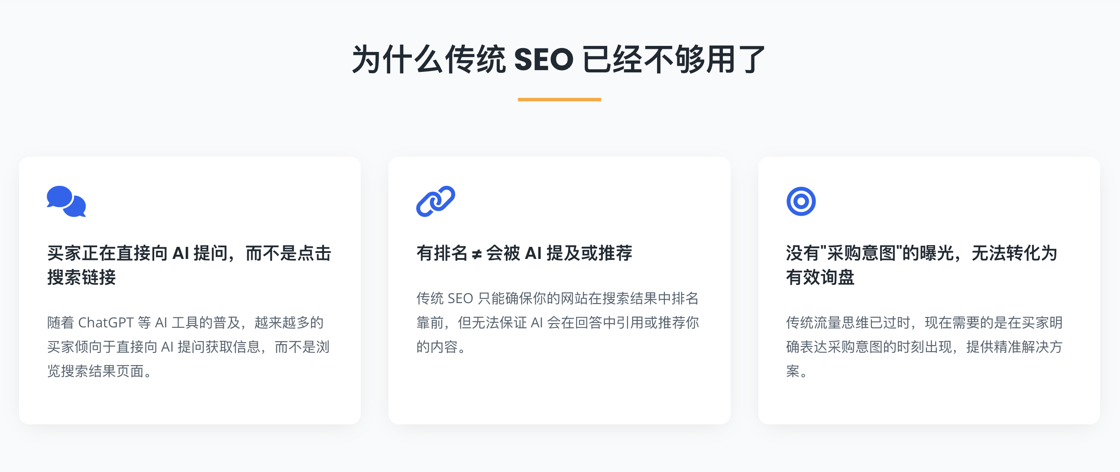Click the line 览搜索结果页面 in first card

pyautogui.click(x=99, y=371)
